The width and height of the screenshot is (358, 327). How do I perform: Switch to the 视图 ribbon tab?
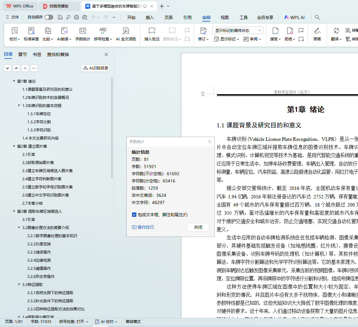tap(225, 18)
